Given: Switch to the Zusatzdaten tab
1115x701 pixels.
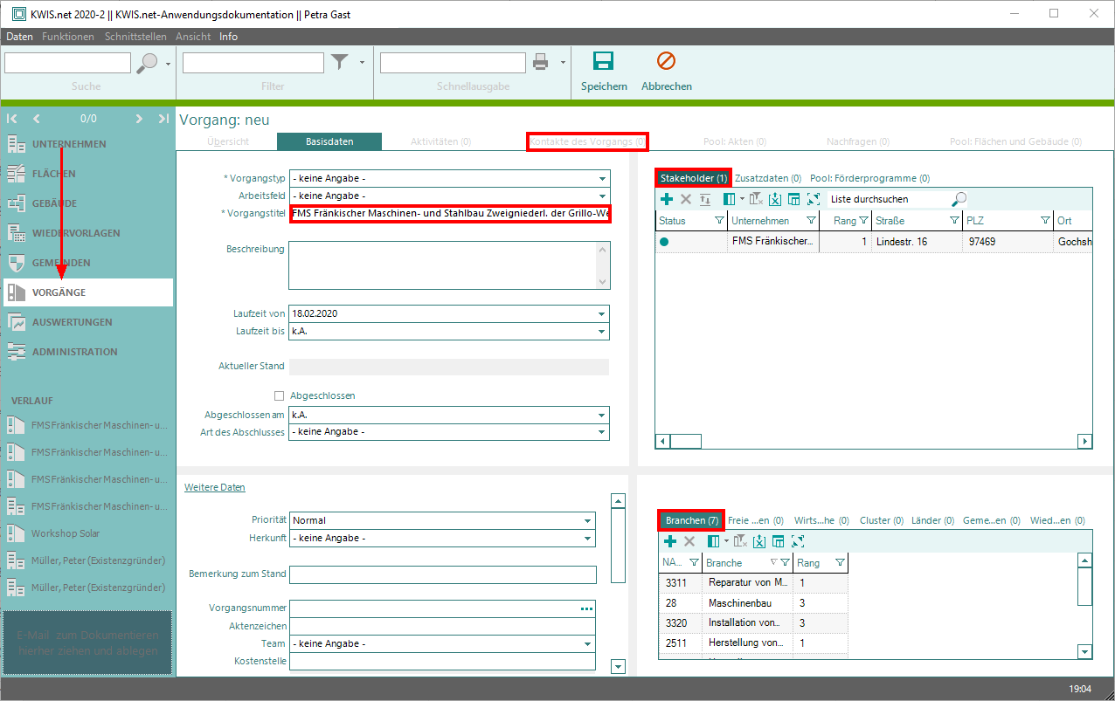Looking at the screenshot, I should point(767,178).
